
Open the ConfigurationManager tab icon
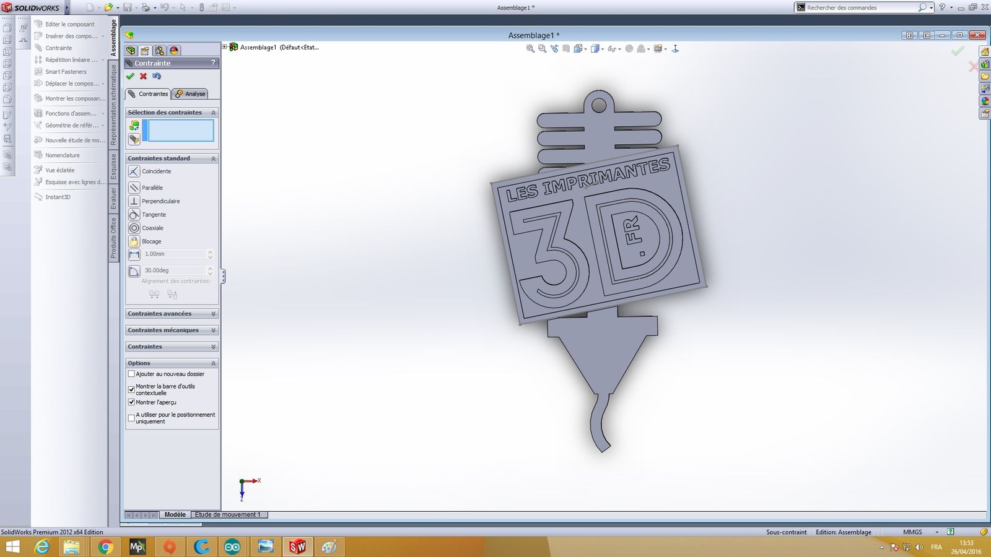pos(159,51)
